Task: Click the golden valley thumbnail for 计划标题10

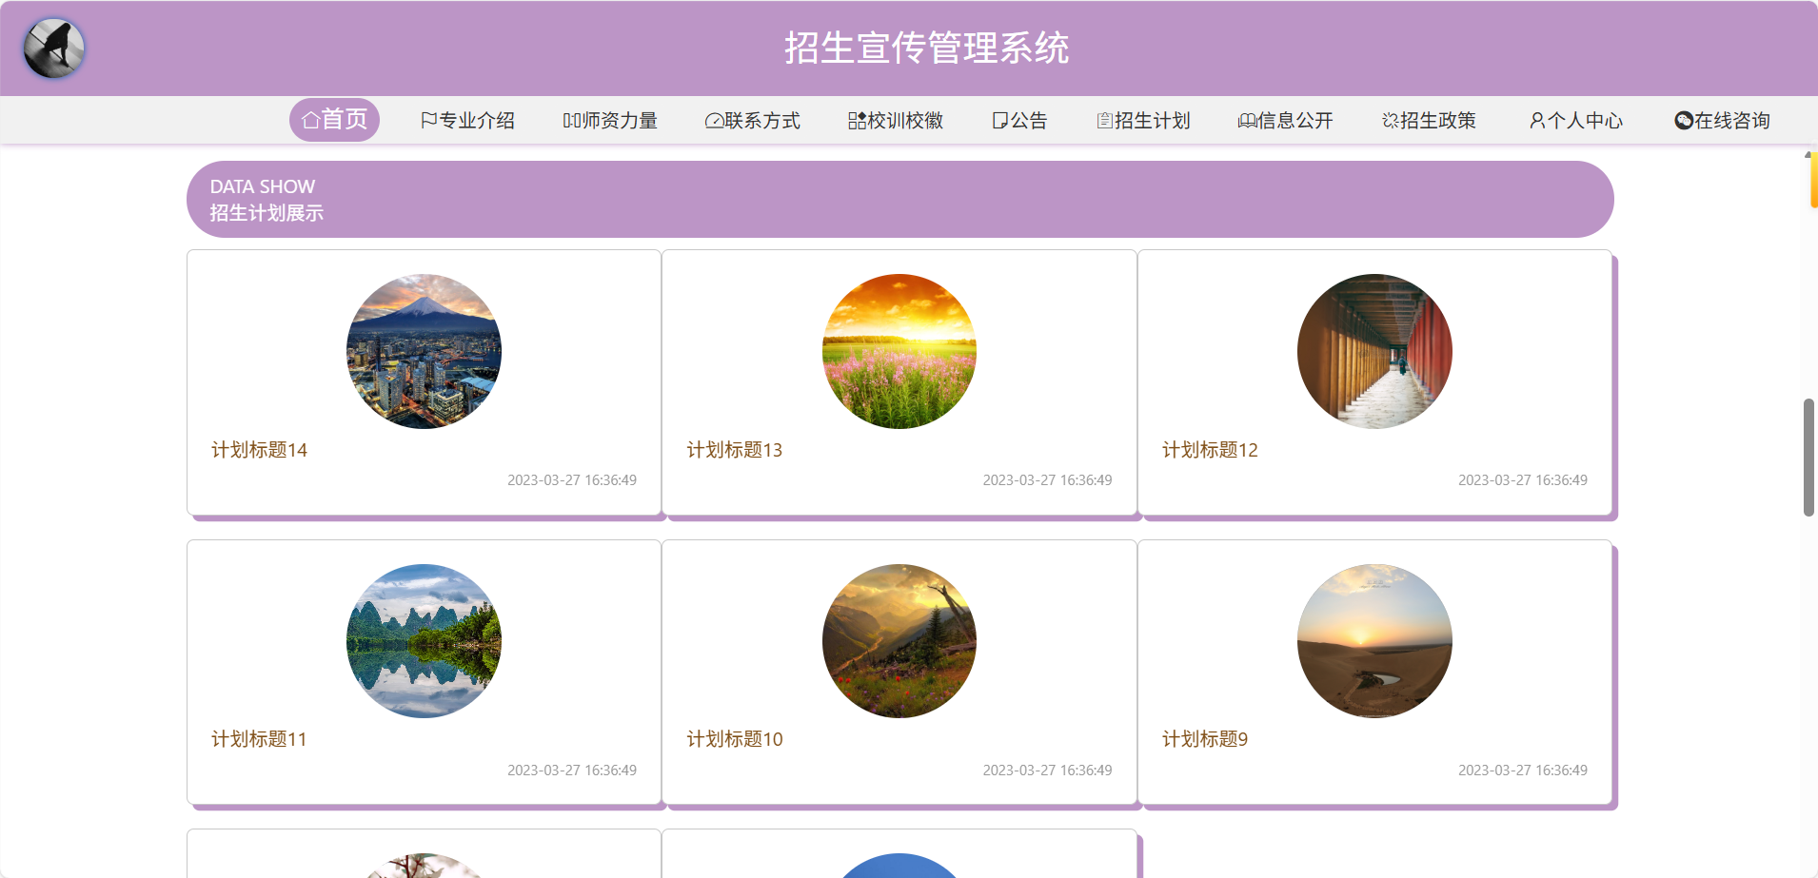Action: pyautogui.click(x=899, y=641)
